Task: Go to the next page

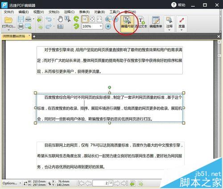Action: (117, 183)
